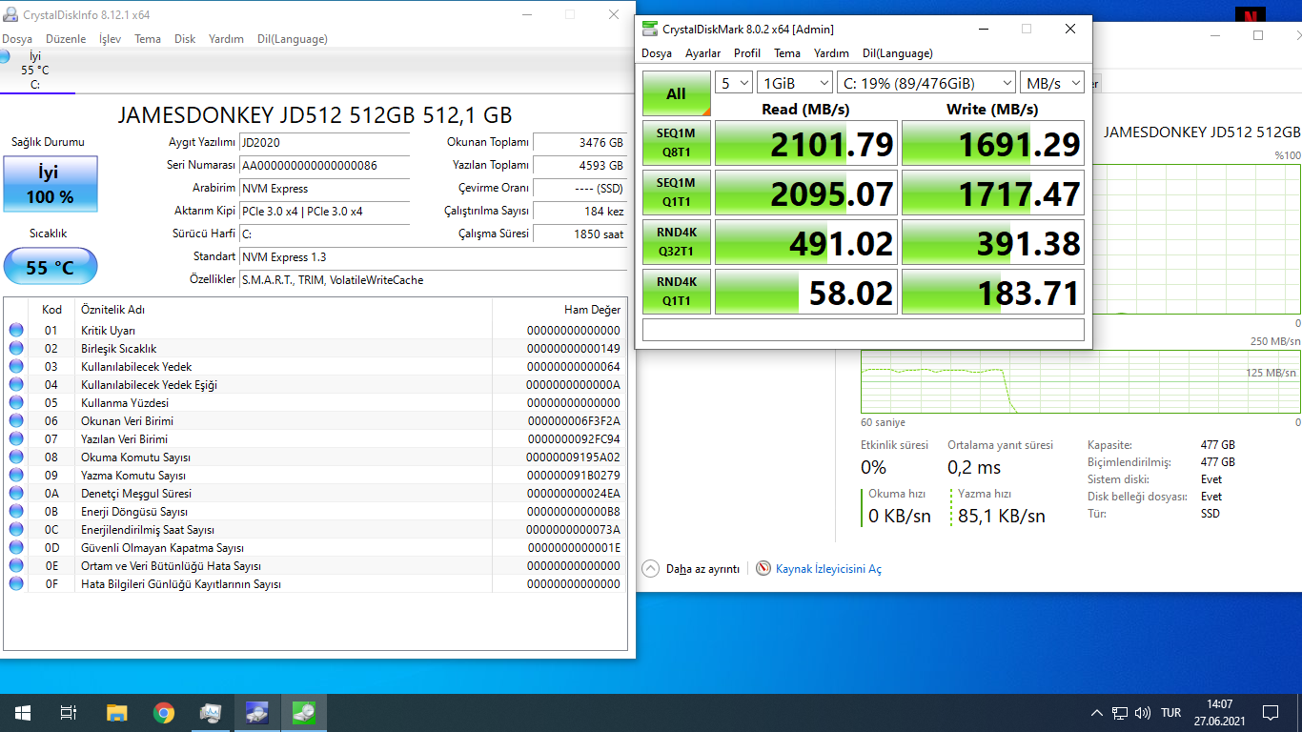Run the SEQ1M Q1T1 test
The image size is (1302, 732).
coord(677,193)
